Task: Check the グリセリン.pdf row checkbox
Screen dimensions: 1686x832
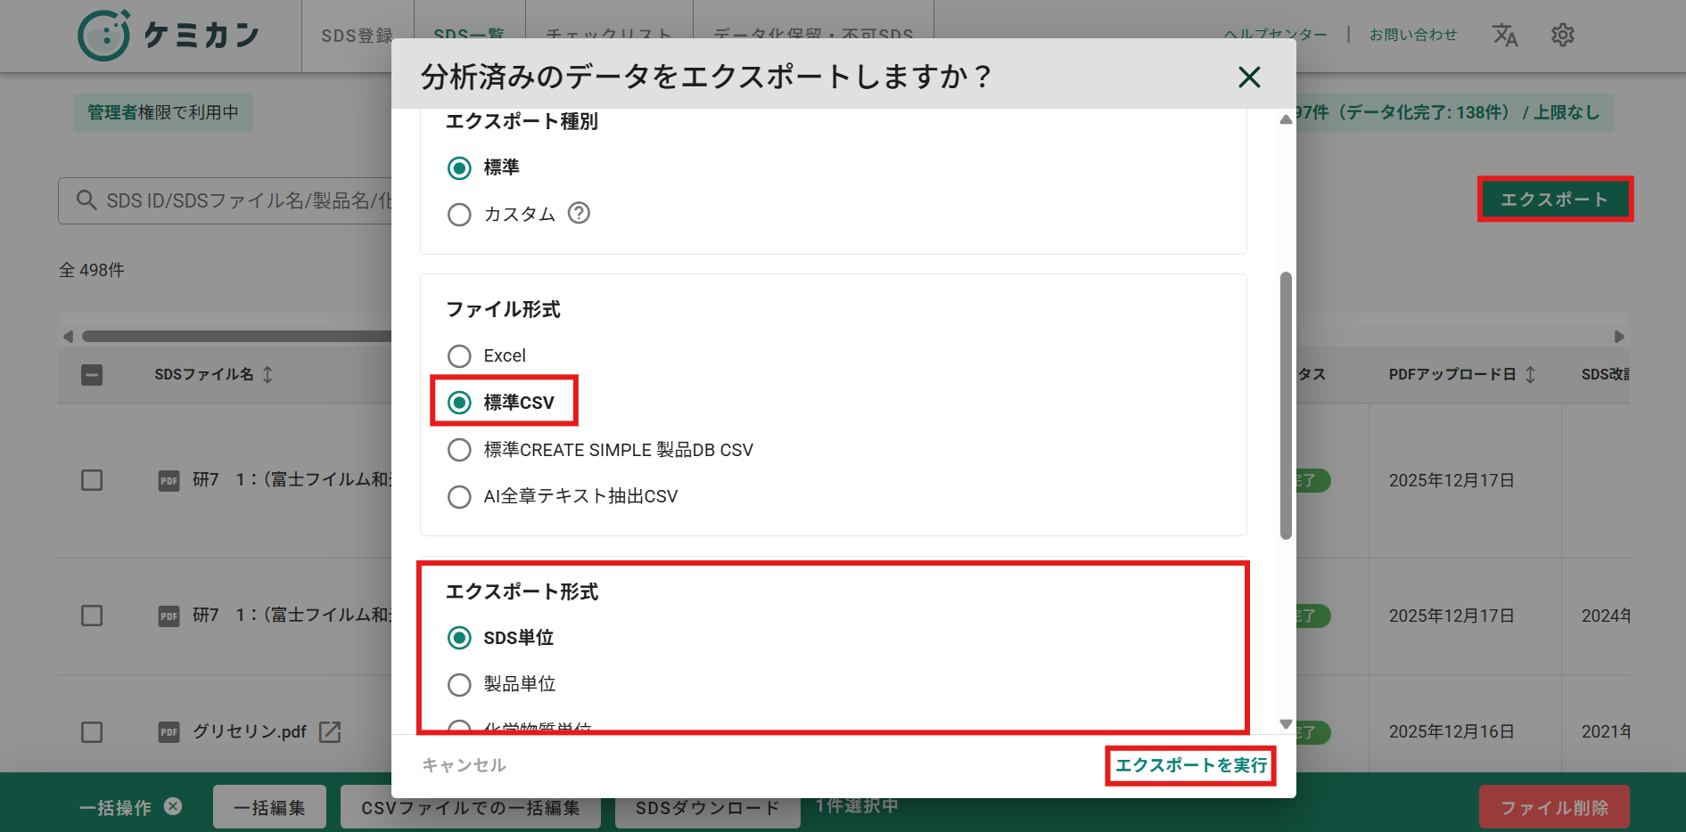Action: [x=92, y=732]
